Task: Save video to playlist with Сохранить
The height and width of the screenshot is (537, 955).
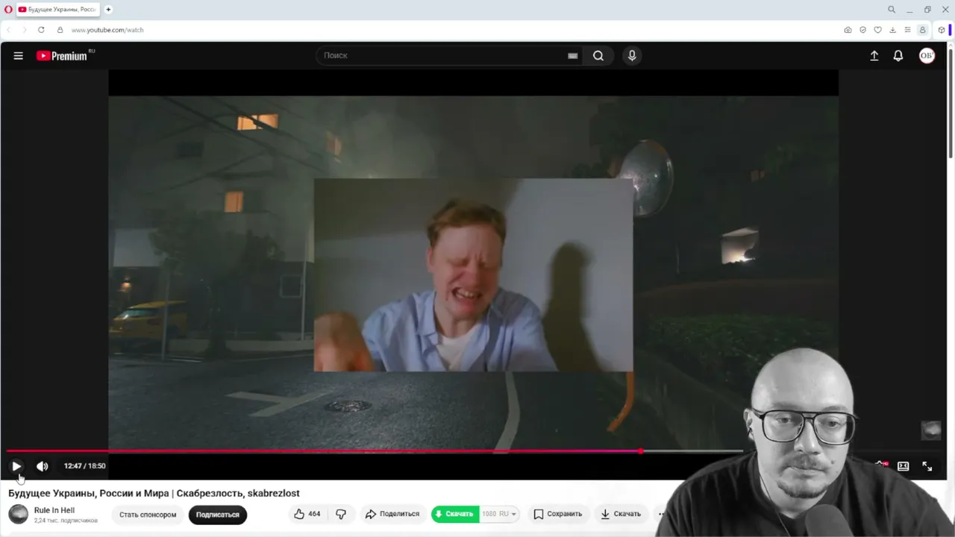Action: coord(557,514)
